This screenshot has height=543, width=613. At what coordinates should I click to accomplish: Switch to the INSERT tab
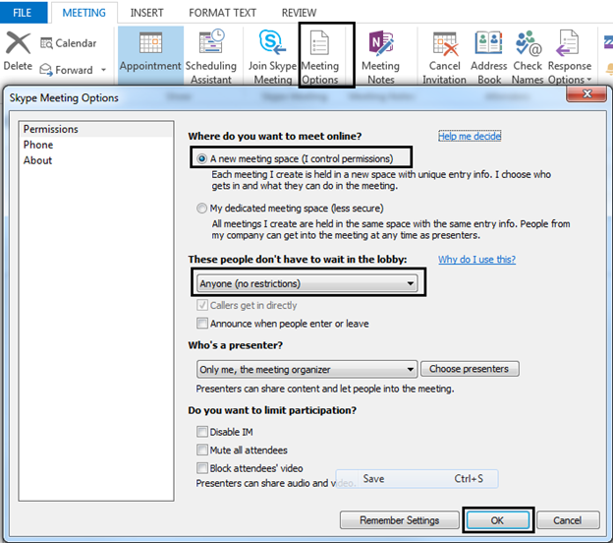(146, 13)
